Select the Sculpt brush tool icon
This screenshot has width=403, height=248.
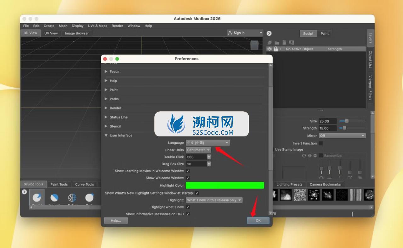pyautogui.click(x=37, y=197)
